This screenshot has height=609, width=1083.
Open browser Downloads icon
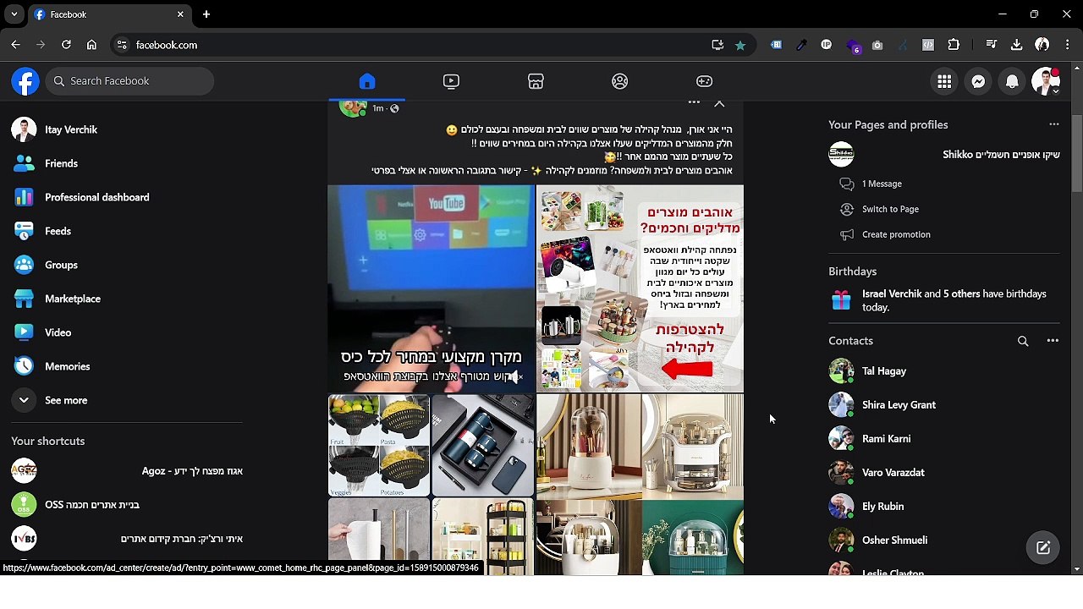click(x=1017, y=45)
